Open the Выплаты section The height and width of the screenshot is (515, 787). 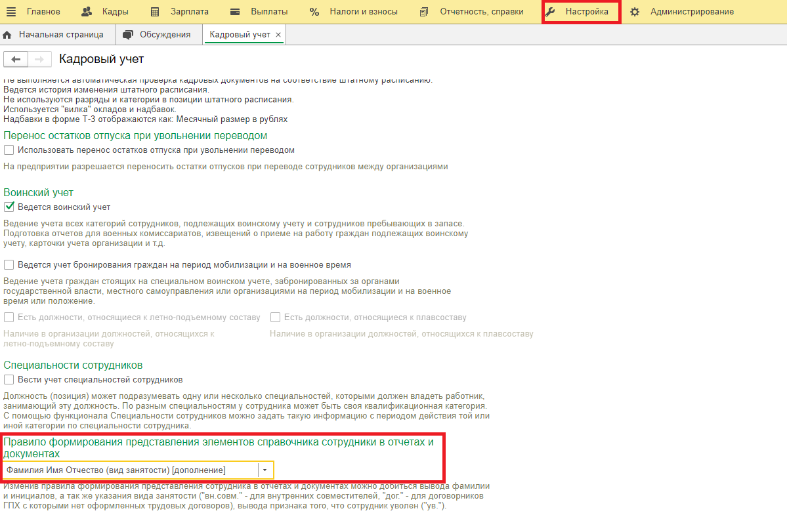coord(270,12)
